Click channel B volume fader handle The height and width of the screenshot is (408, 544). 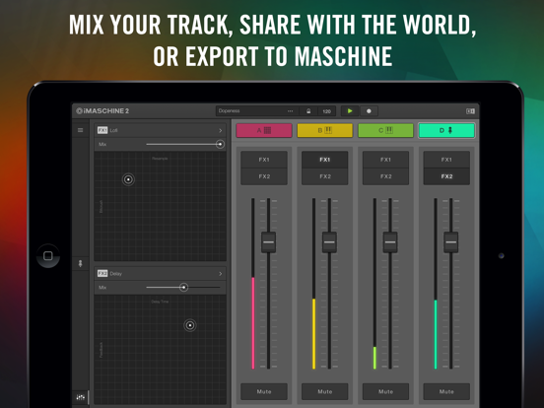(329, 242)
